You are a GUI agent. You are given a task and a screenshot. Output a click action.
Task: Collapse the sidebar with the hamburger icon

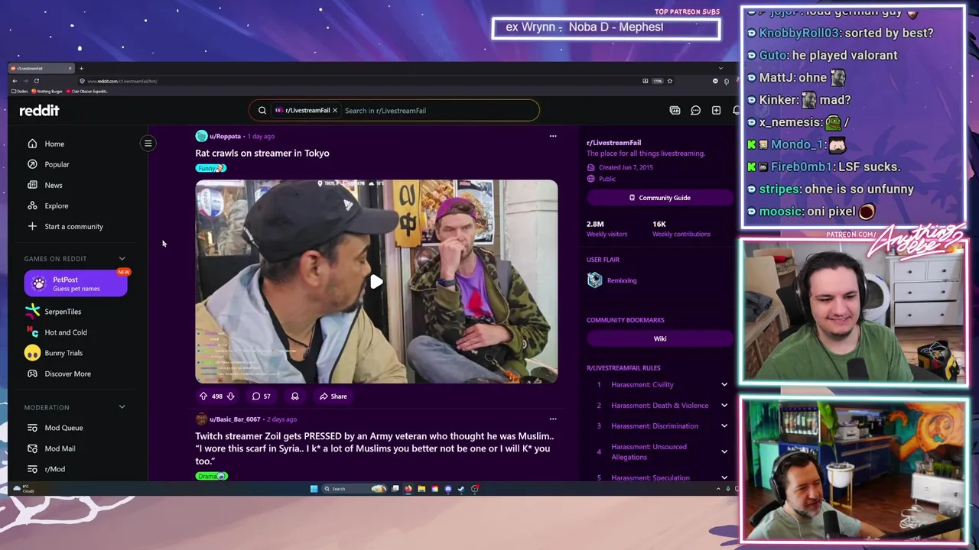coord(148,144)
